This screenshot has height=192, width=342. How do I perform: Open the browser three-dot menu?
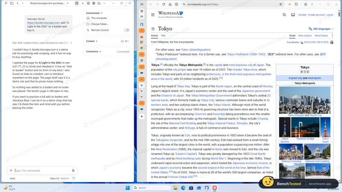point(312,4)
